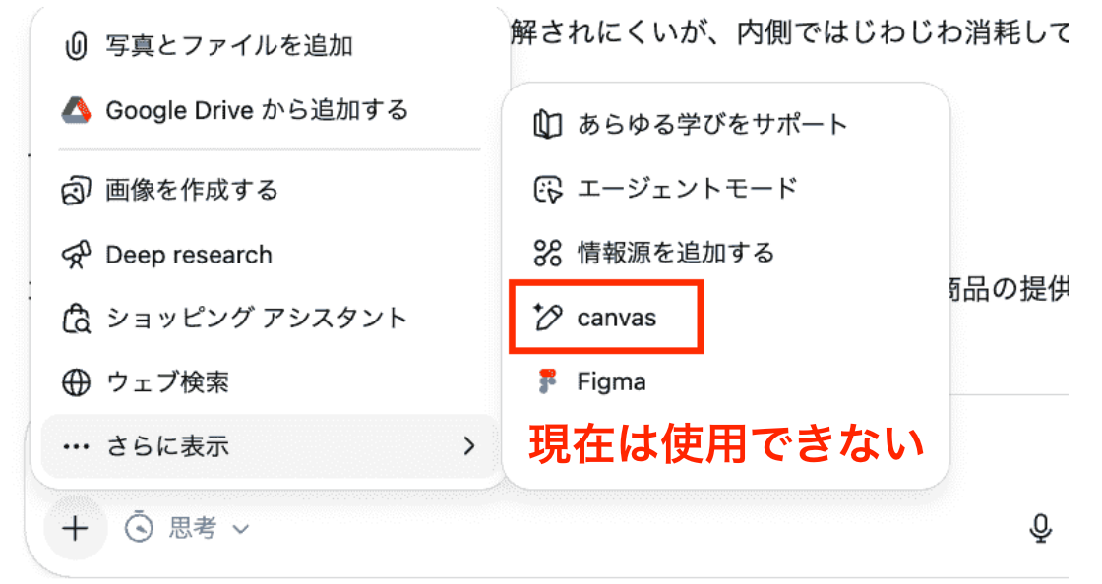Click the image creation icon

76,190
